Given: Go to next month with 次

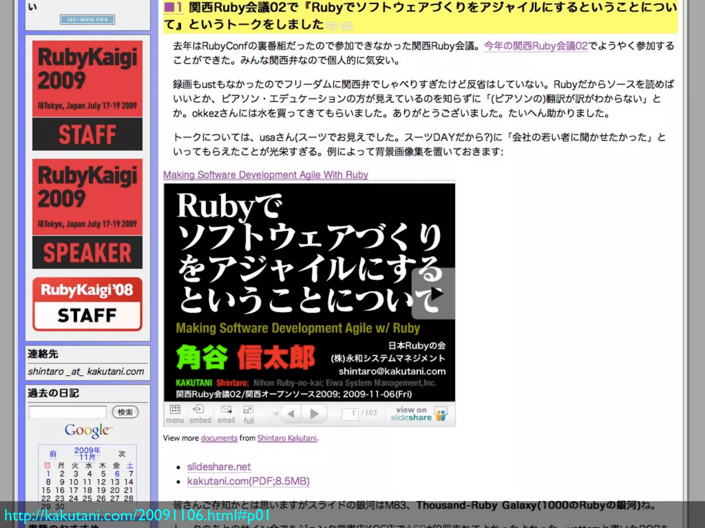Looking at the screenshot, I should [122, 454].
